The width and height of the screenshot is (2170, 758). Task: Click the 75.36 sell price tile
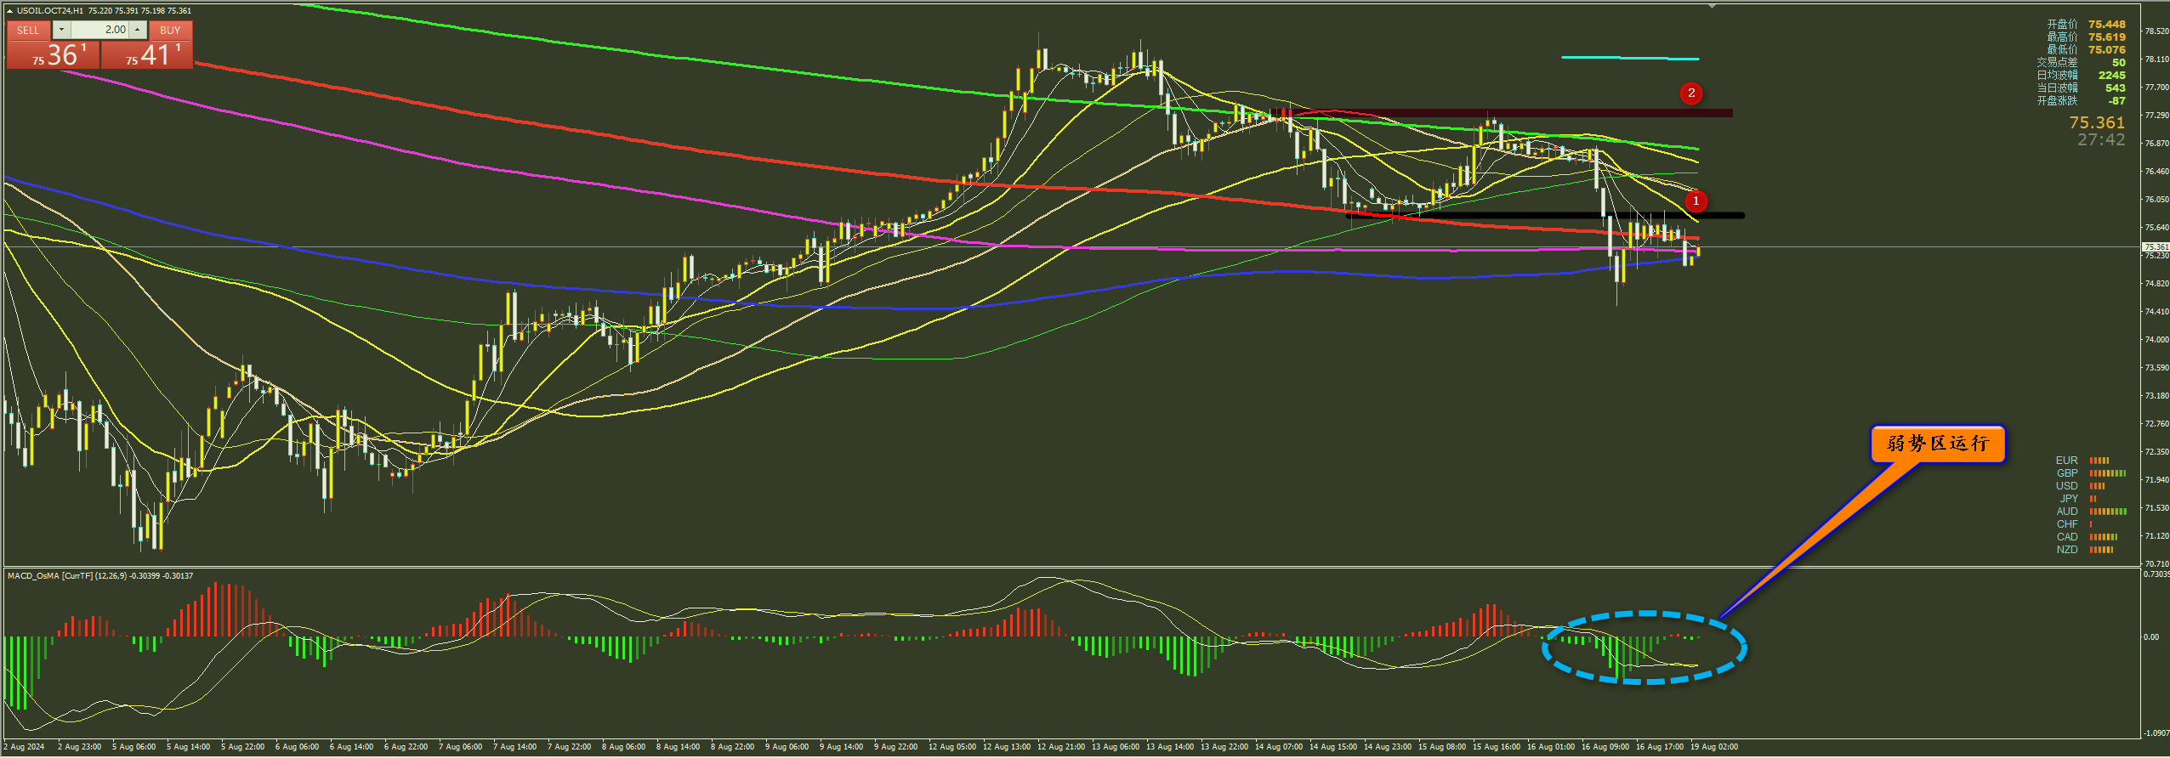54,54
